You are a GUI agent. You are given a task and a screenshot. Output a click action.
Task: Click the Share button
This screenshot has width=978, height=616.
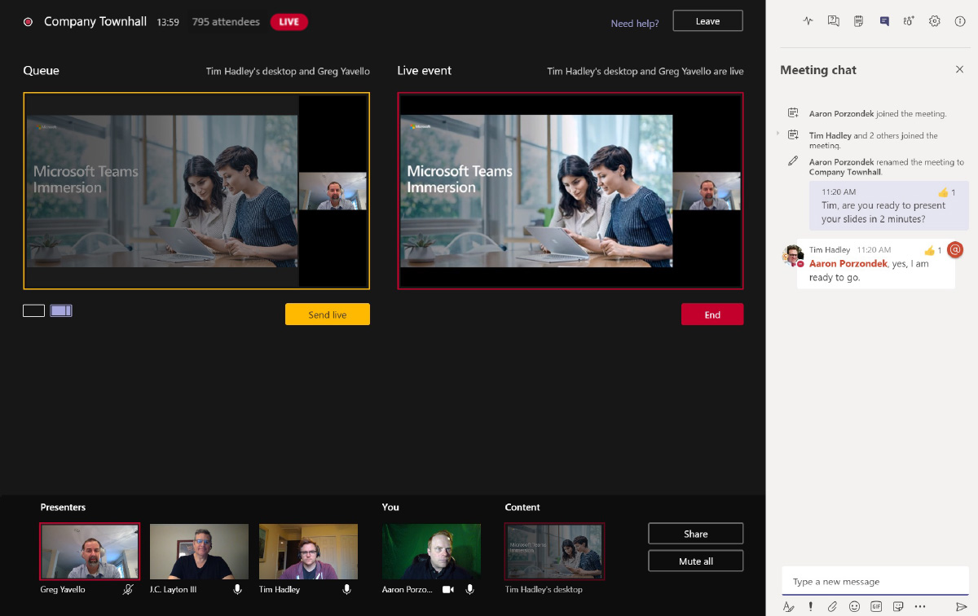click(x=696, y=534)
